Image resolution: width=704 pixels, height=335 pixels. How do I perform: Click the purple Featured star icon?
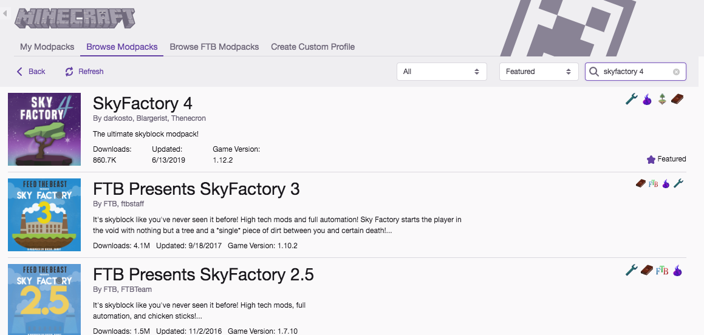coord(651,159)
